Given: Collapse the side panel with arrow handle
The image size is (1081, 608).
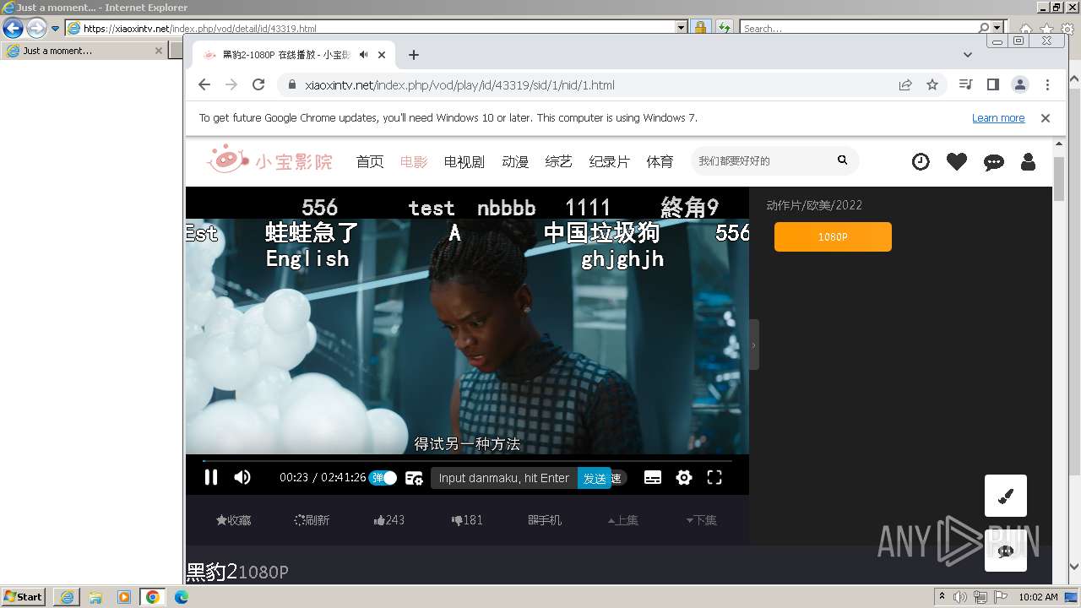Looking at the screenshot, I should click(x=754, y=345).
